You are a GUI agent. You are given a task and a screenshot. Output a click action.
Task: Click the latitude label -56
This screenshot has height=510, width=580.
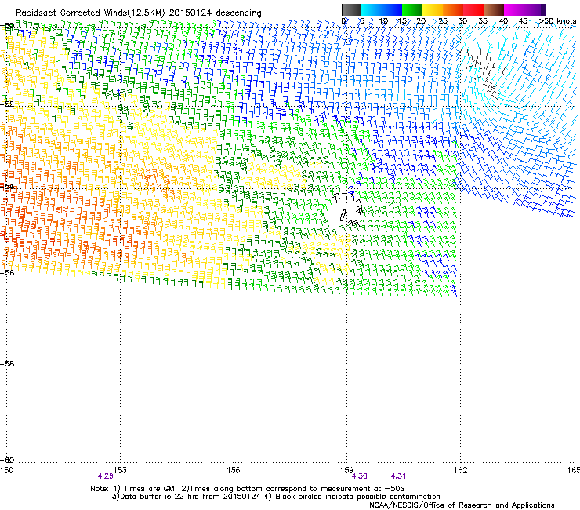click(7, 272)
